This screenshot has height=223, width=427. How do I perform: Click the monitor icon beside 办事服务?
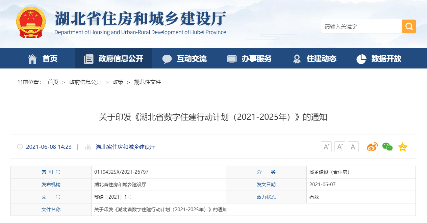232,59
